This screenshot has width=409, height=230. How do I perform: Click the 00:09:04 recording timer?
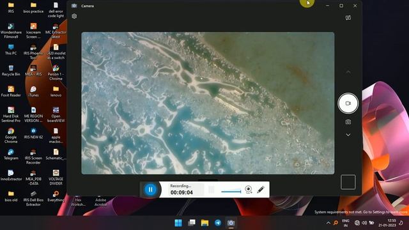pyautogui.click(x=181, y=192)
